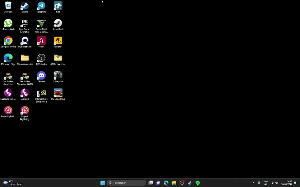Open Microsoft Edge from the taskbar
300x187 pixels.
coord(166,183)
